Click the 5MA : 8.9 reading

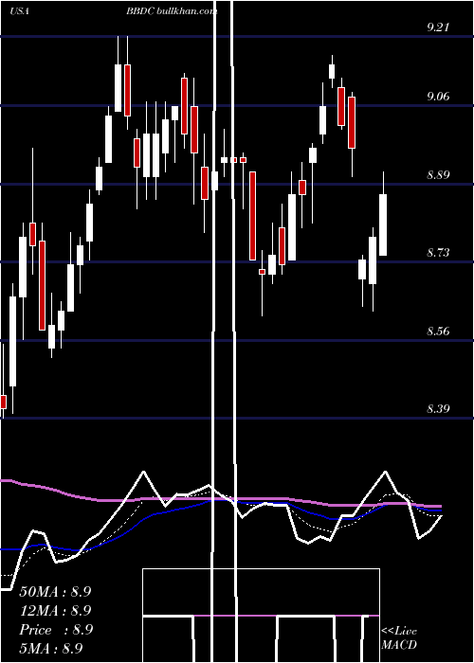(x=51, y=648)
